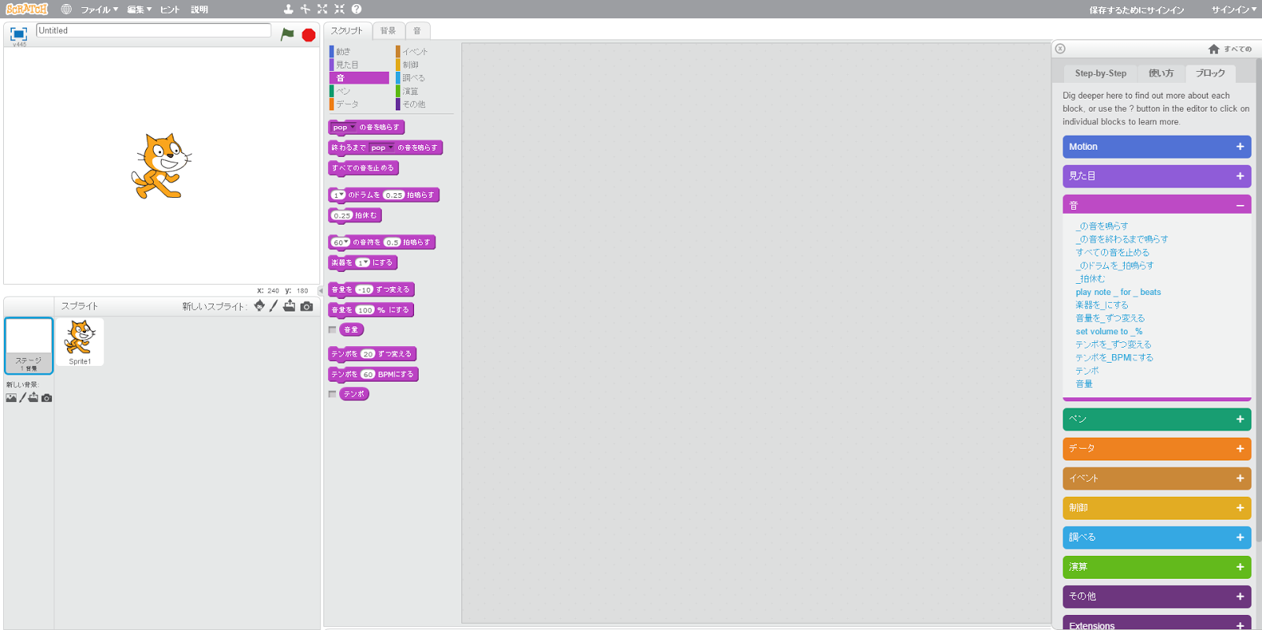This screenshot has width=1262, height=630.
Task: Click the 説明 menu item
Action: (200, 9)
